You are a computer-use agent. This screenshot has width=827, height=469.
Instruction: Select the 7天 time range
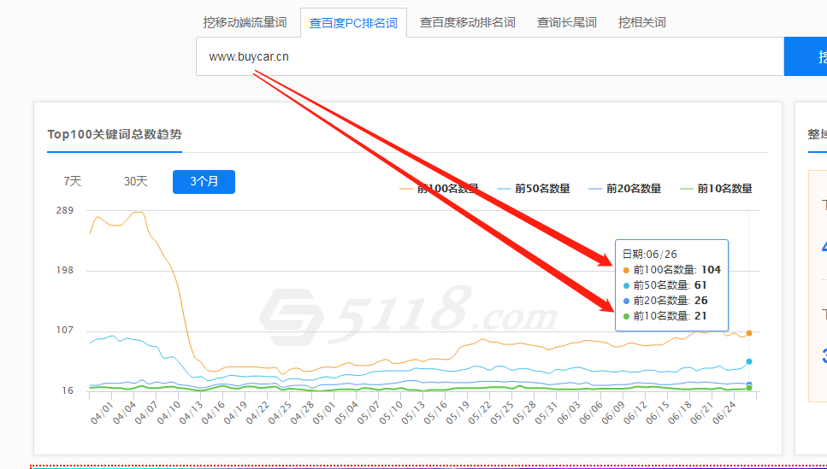pyautogui.click(x=72, y=181)
